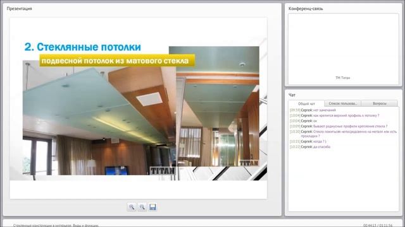This screenshot has height=227, width=405.
Task: Switch to the Общий чат tab
Action: 306,103
